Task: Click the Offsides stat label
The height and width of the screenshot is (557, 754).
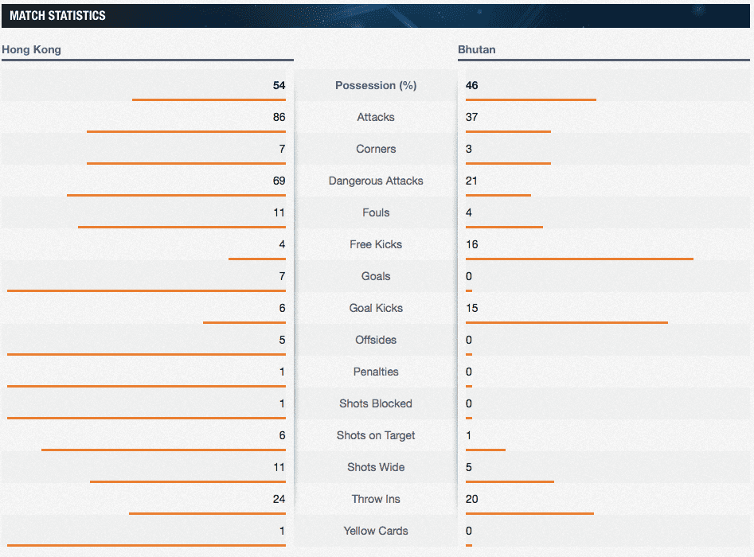Action: click(376, 340)
